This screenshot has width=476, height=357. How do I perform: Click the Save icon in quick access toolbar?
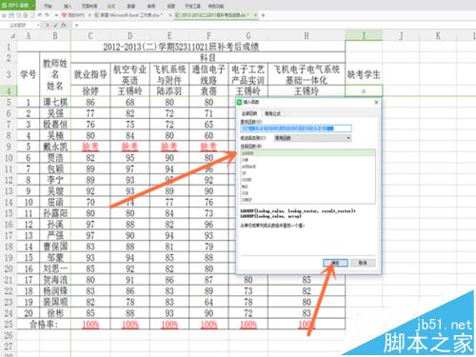tap(11, 15)
